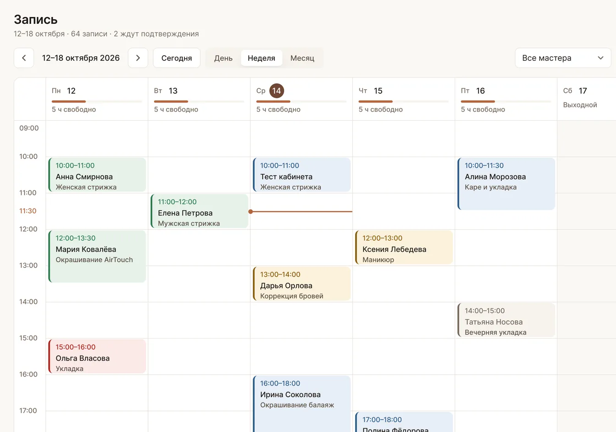Open Ирина Соколова balayage appointment

tap(302, 404)
